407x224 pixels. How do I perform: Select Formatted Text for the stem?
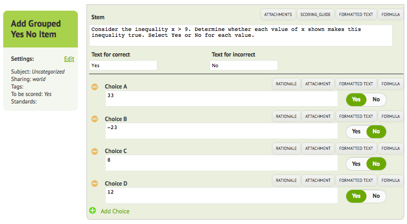(x=356, y=14)
